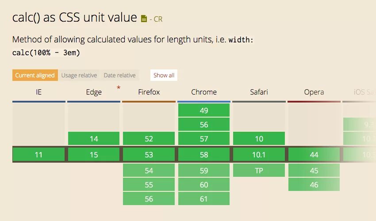
Task: Select the Opera 45 version cell
Action: coord(314,171)
